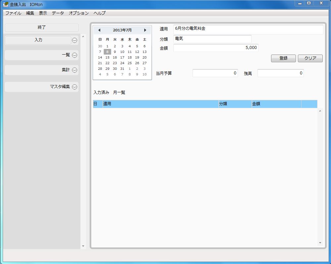
Task: Click the 入力 button in sidebar
Action: coord(38,40)
